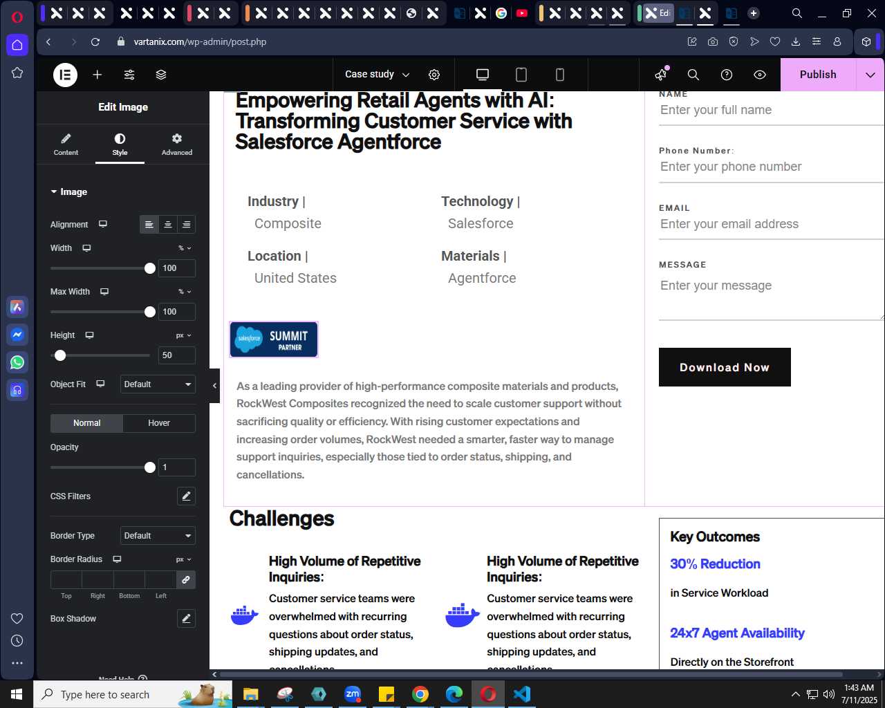Viewport: 885px width, 708px height.
Task: Align image right
Action: click(x=187, y=225)
